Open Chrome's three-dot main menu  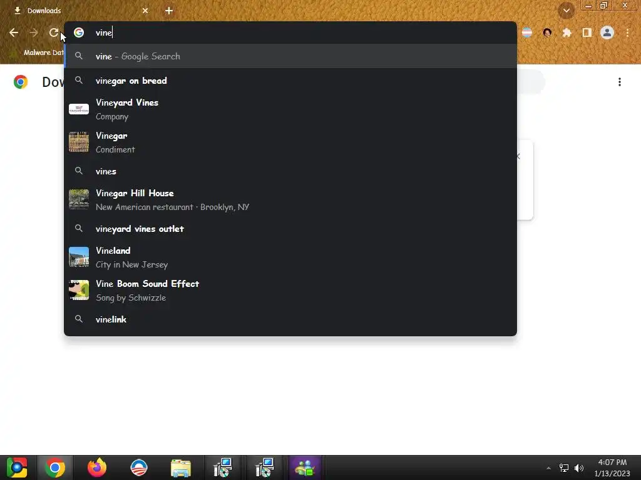pos(627,32)
